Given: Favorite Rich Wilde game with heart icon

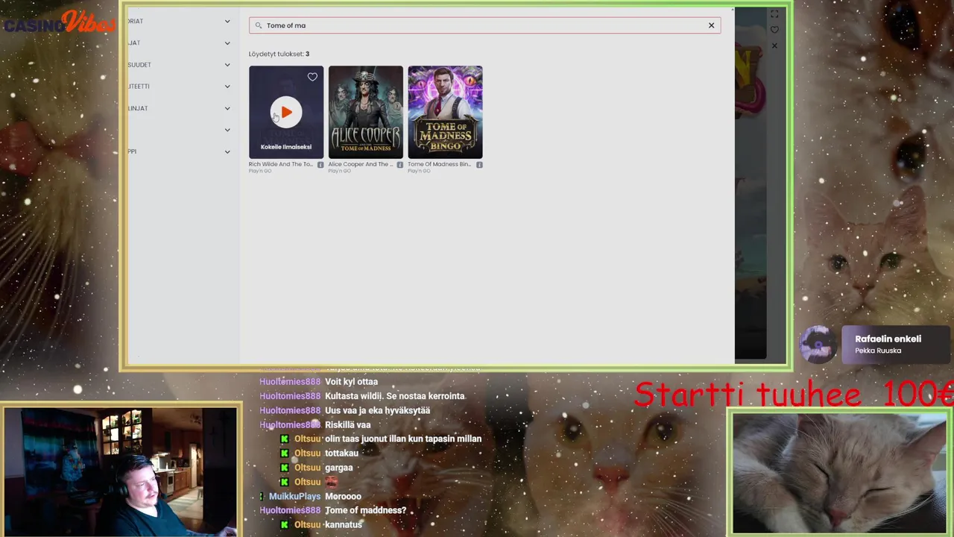Looking at the screenshot, I should pyautogui.click(x=312, y=77).
